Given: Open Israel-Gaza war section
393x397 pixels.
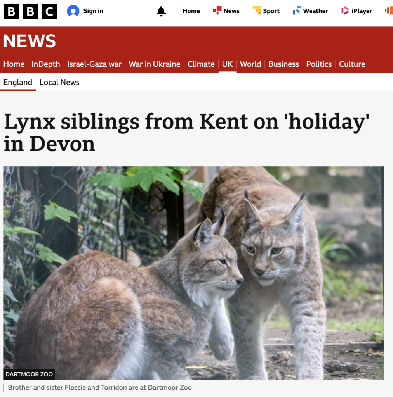Looking at the screenshot, I should pyautogui.click(x=94, y=64).
